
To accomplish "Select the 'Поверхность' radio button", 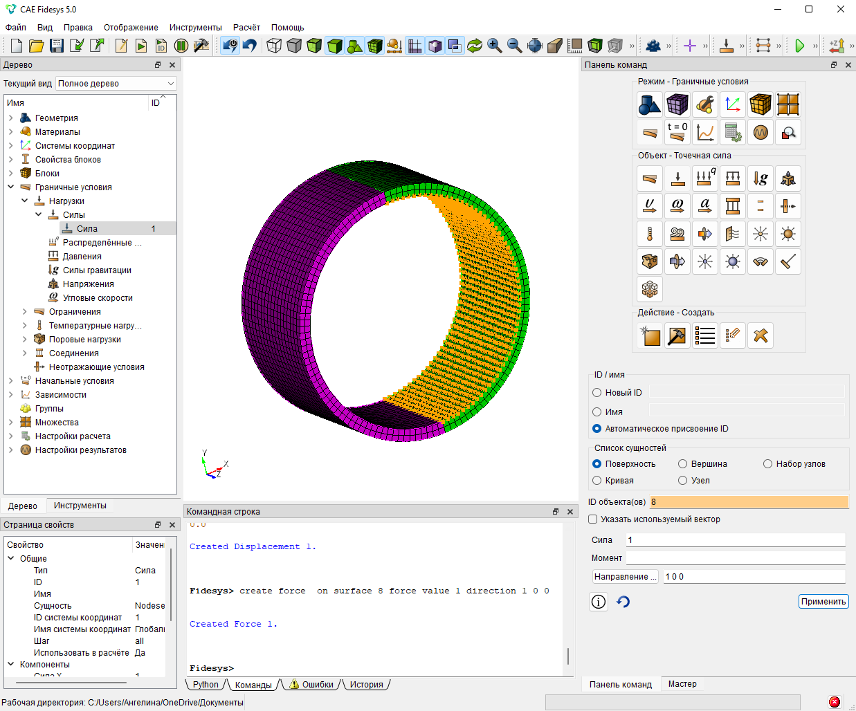I will click(x=597, y=464).
